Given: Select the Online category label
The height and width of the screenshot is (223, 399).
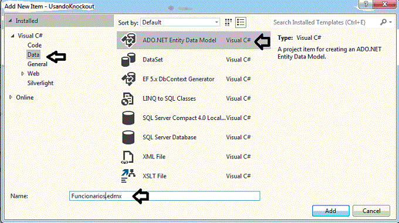Looking at the screenshot, I should [x=25, y=97].
